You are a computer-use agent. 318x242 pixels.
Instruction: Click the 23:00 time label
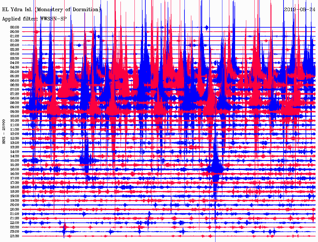coord(14,232)
